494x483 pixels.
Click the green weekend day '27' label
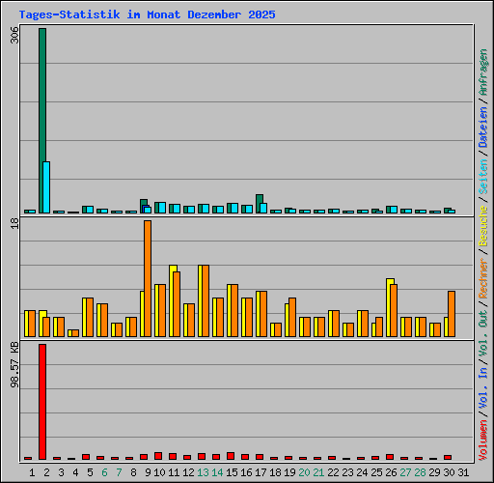[x=405, y=472]
